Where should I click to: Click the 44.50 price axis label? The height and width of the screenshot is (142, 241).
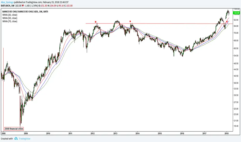[x=236, y=69]
